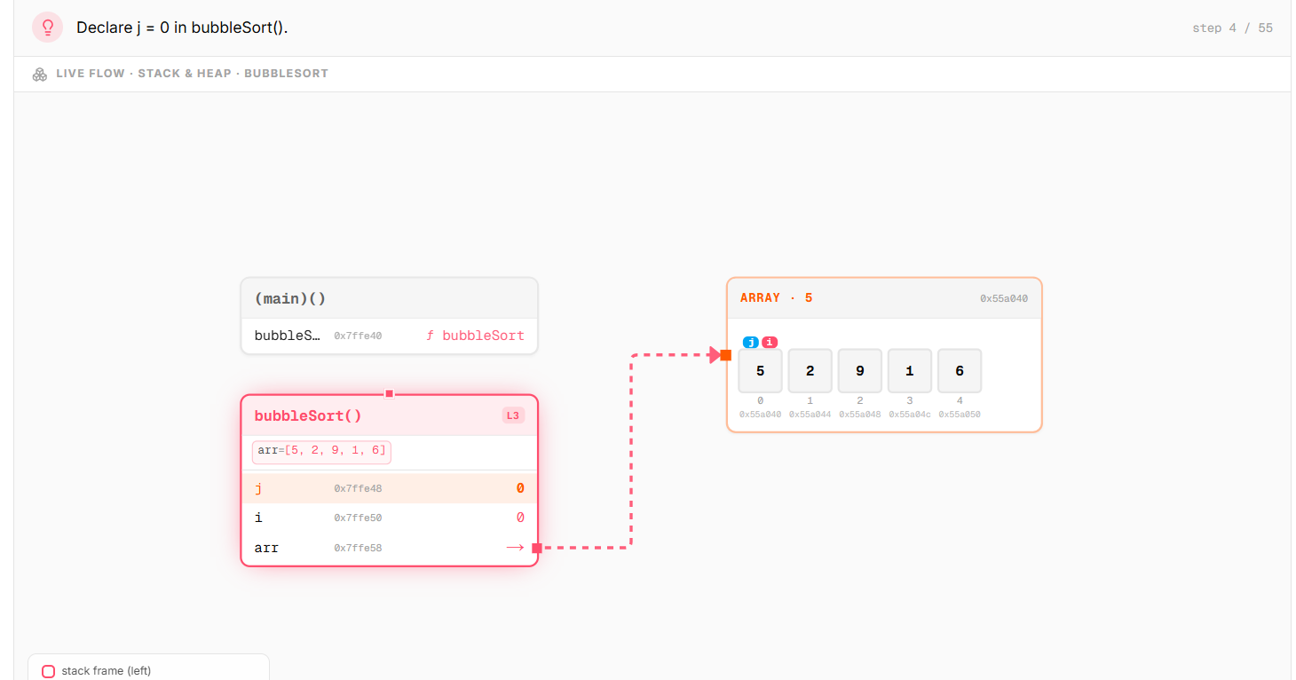Click the orange array anchor square
Screen dimensions: 1296x680
pos(725,355)
